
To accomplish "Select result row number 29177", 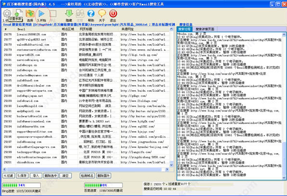I will click(x=86, y=39).
